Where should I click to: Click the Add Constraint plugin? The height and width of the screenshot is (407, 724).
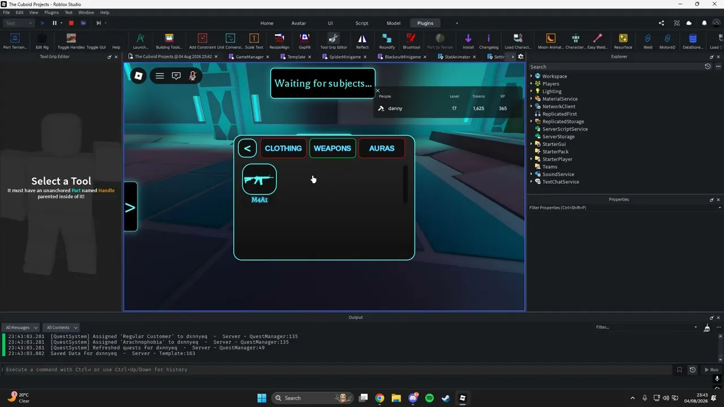202,41
